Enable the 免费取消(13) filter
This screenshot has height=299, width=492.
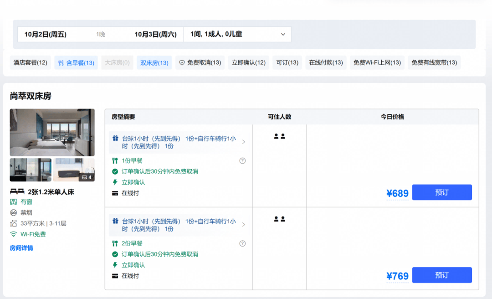click(200, 62)
